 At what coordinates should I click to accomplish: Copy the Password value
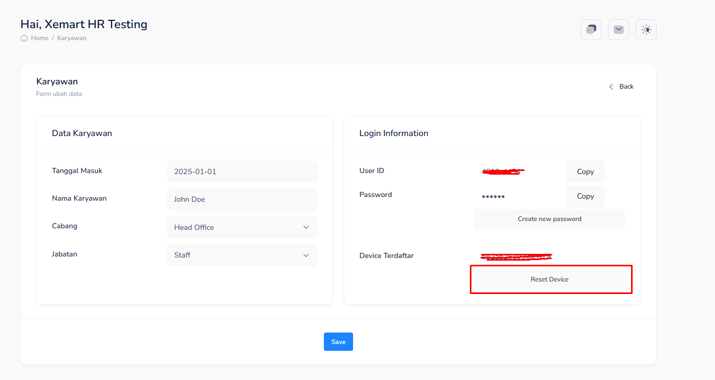pos(585,196)
